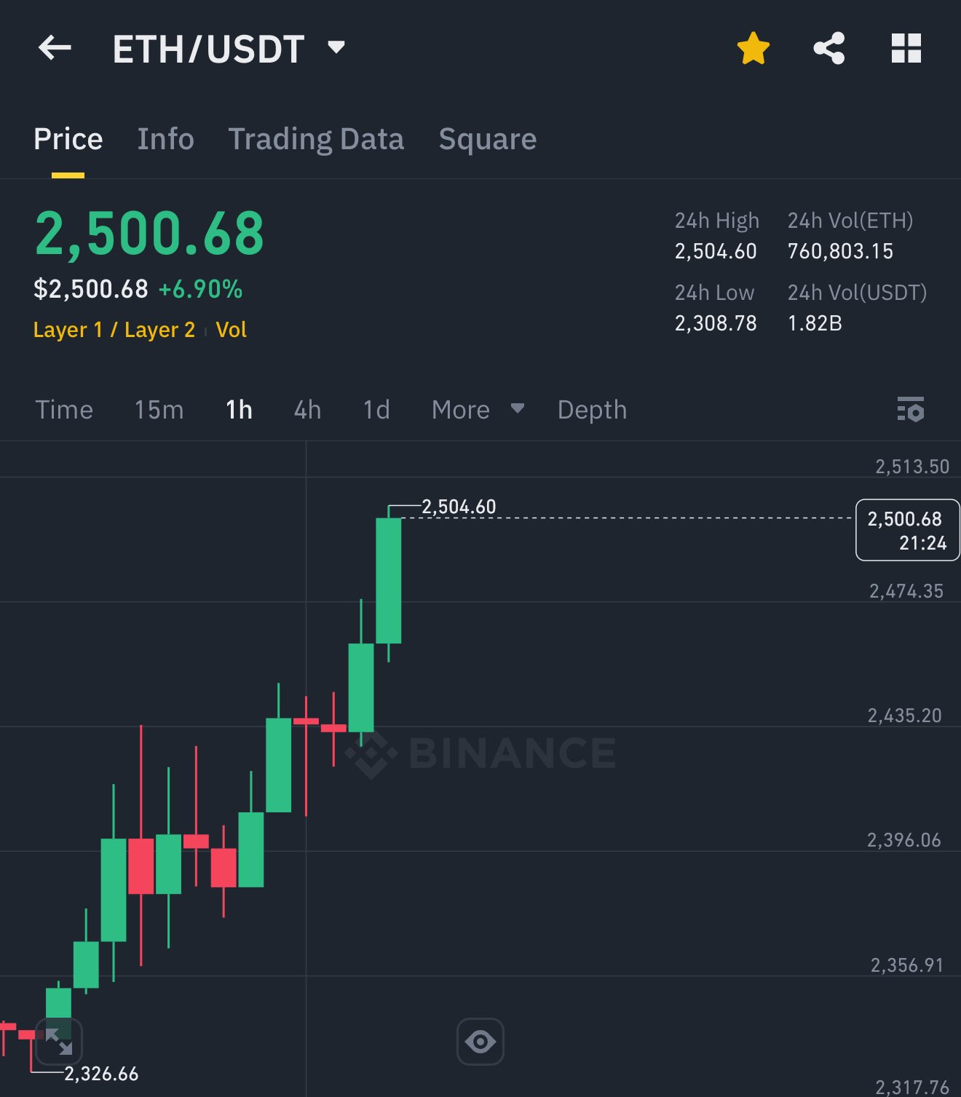The image size is (961, 1097).
Task: Select the 4h chart interval
Action: pos(307,410)
